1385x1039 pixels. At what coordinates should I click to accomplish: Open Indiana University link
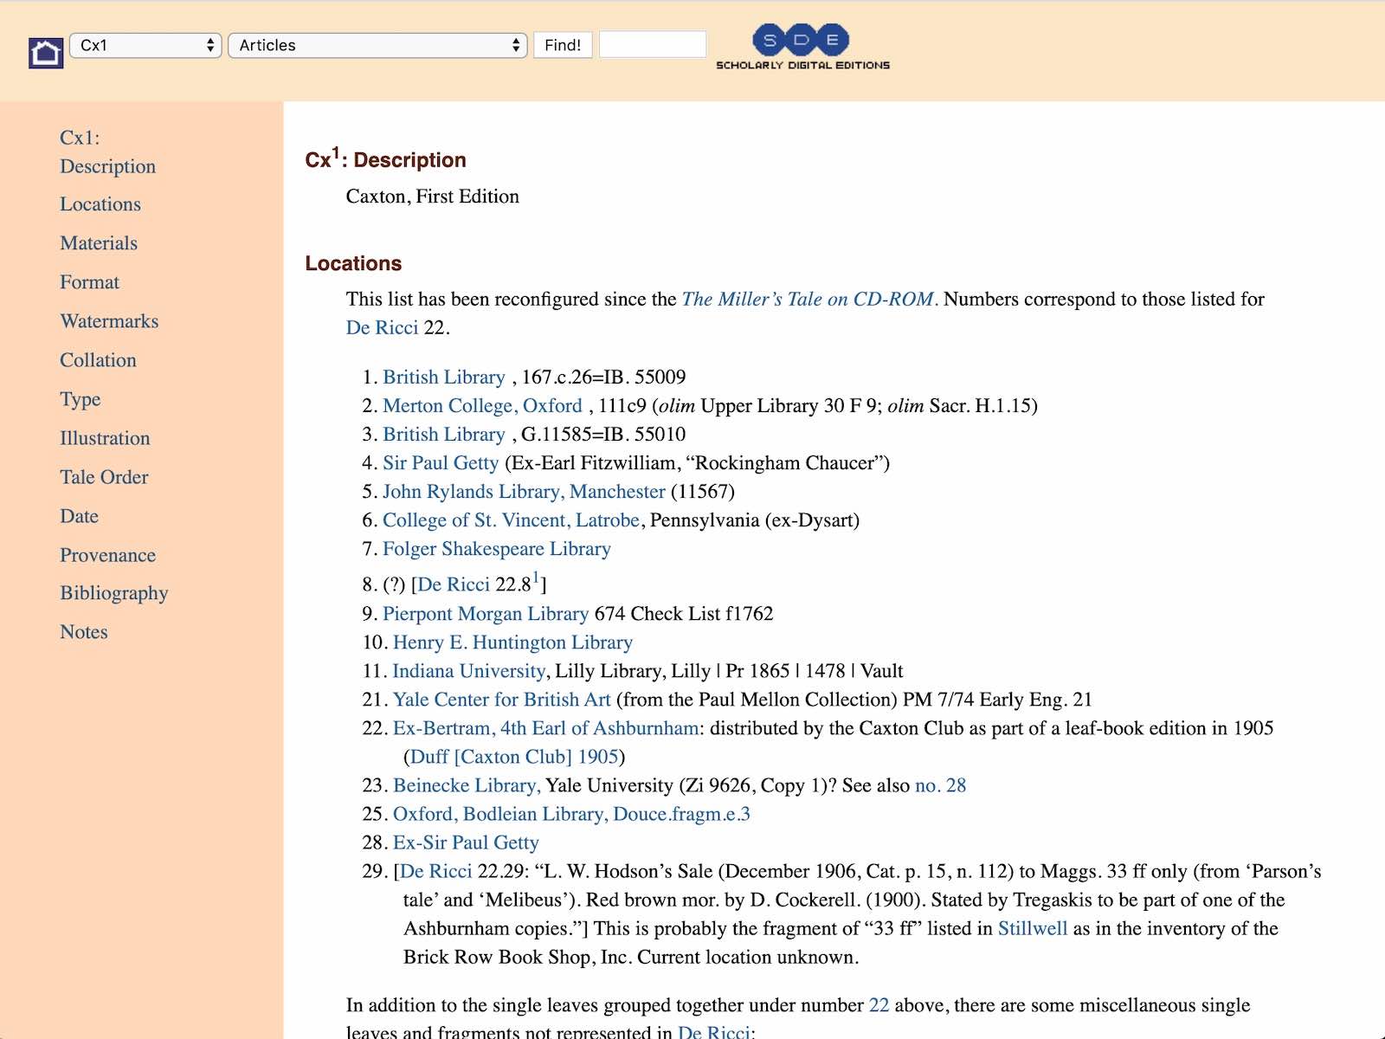[x=468, y=670]
